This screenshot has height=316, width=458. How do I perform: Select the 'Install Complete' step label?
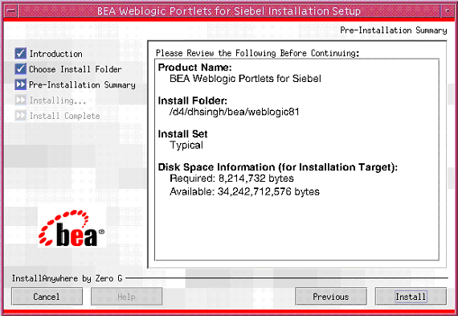pyautogui.click(x=64, y=116)
